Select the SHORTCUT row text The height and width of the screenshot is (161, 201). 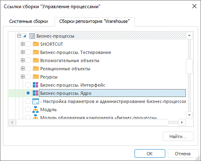coord(52,44)
